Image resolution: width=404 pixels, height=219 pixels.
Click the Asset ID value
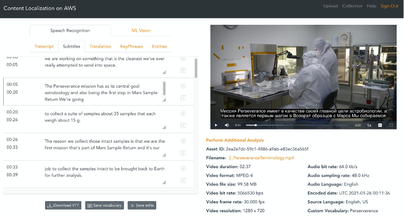coord(267,149)
